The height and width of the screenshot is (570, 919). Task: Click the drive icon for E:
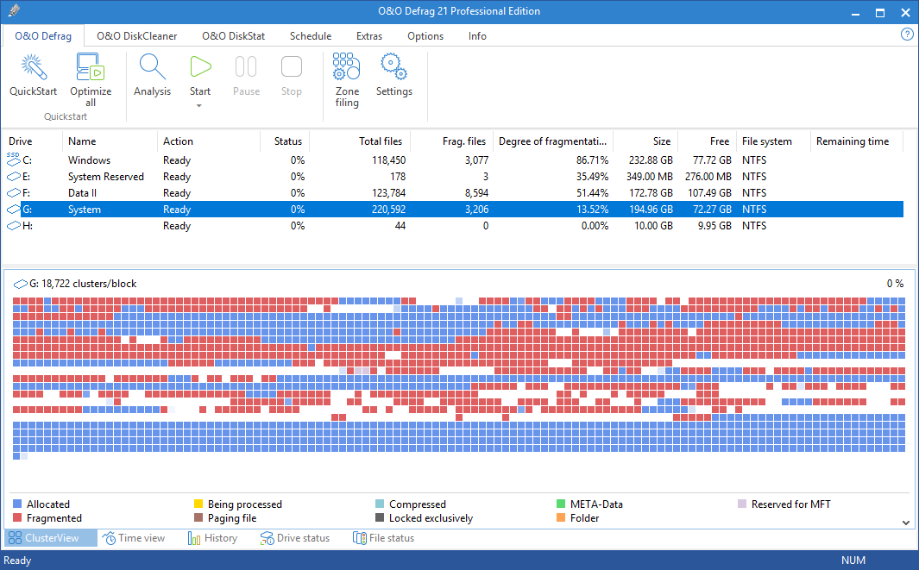tap(14, 176)
